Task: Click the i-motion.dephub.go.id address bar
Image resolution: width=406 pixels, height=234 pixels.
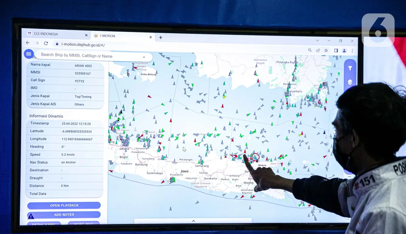Action: tap(83, 44)
